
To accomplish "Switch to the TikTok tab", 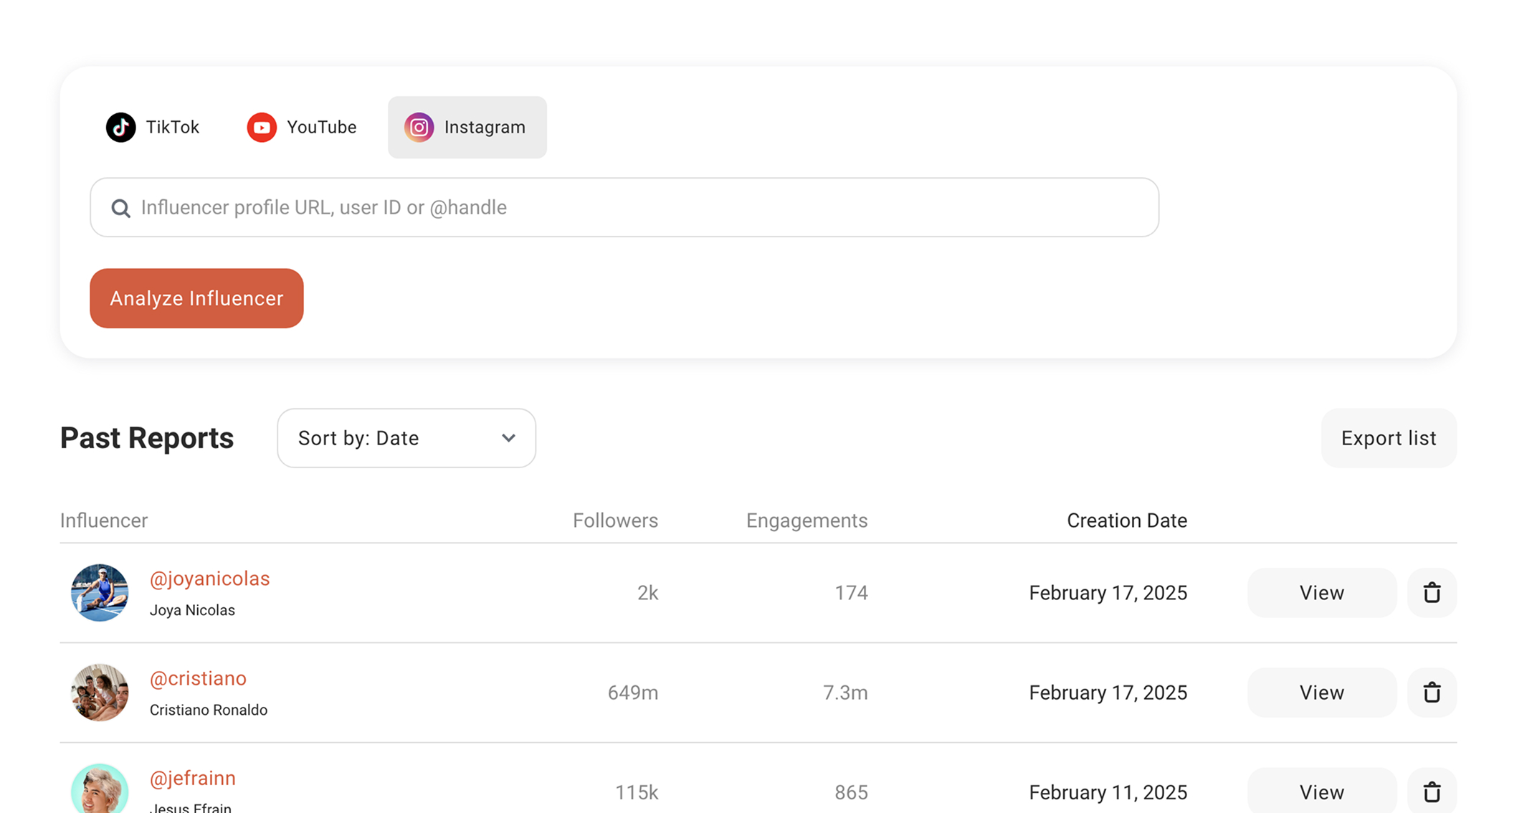I will coord(153,128).
